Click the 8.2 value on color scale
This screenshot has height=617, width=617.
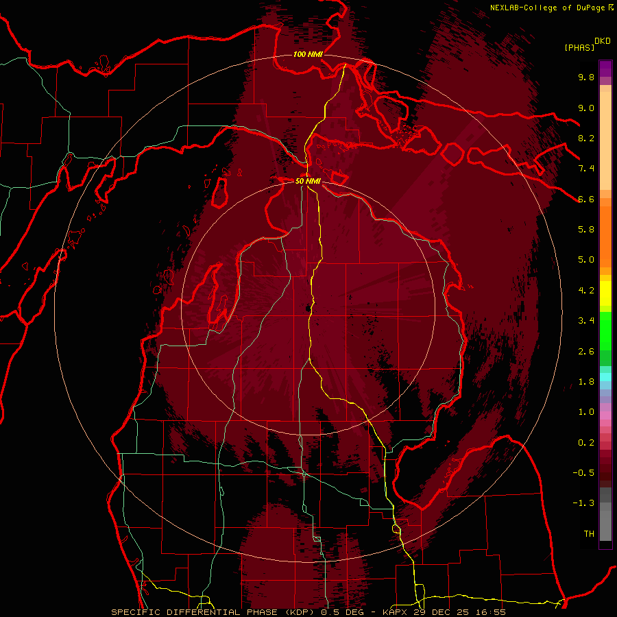pos(586,138)
